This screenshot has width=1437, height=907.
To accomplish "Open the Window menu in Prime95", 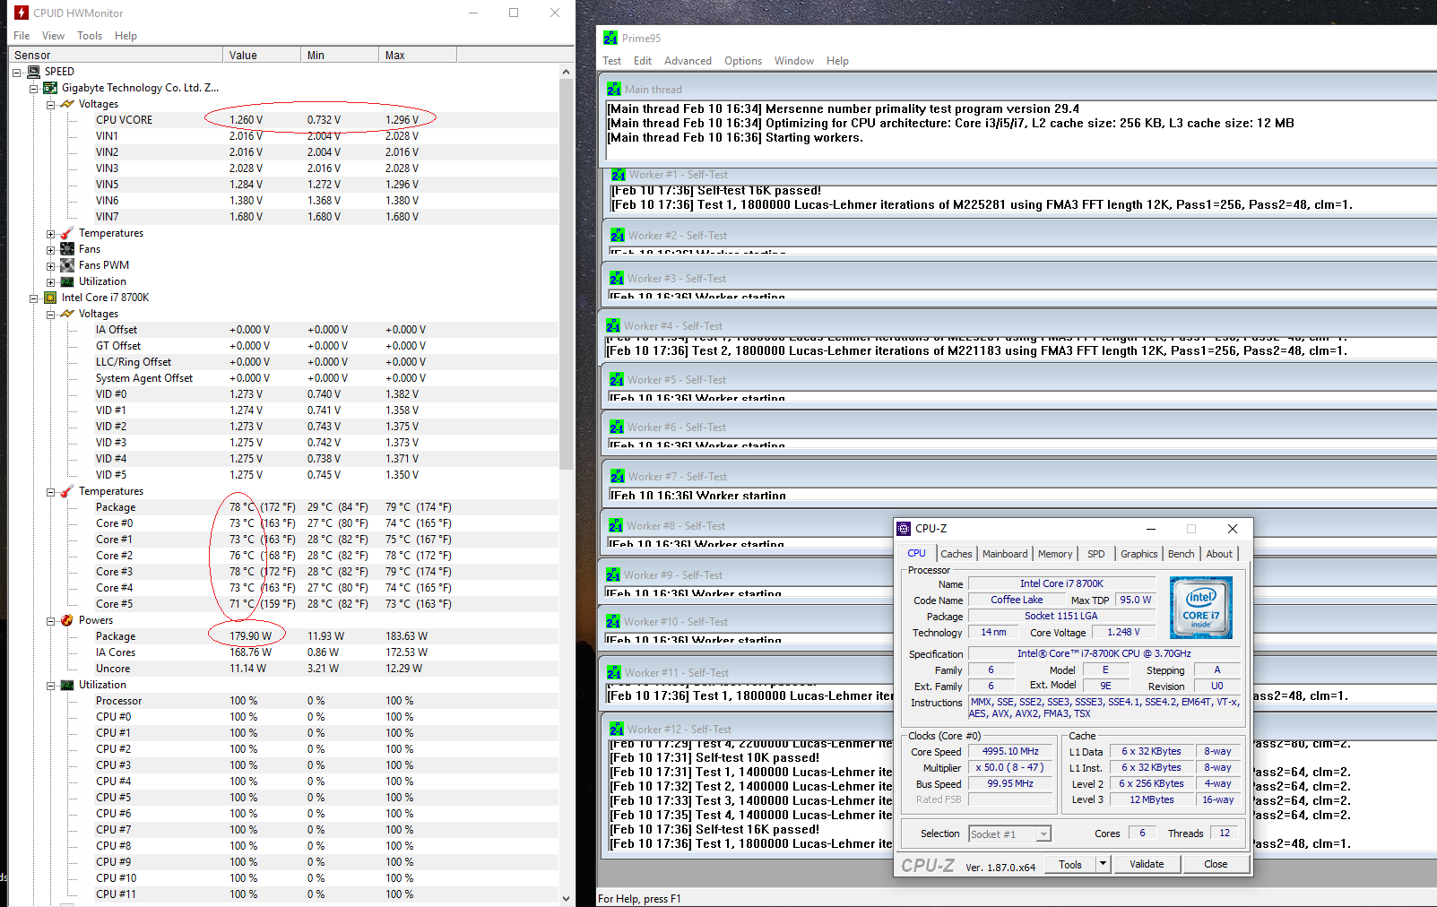I will [x=794, y=61].
